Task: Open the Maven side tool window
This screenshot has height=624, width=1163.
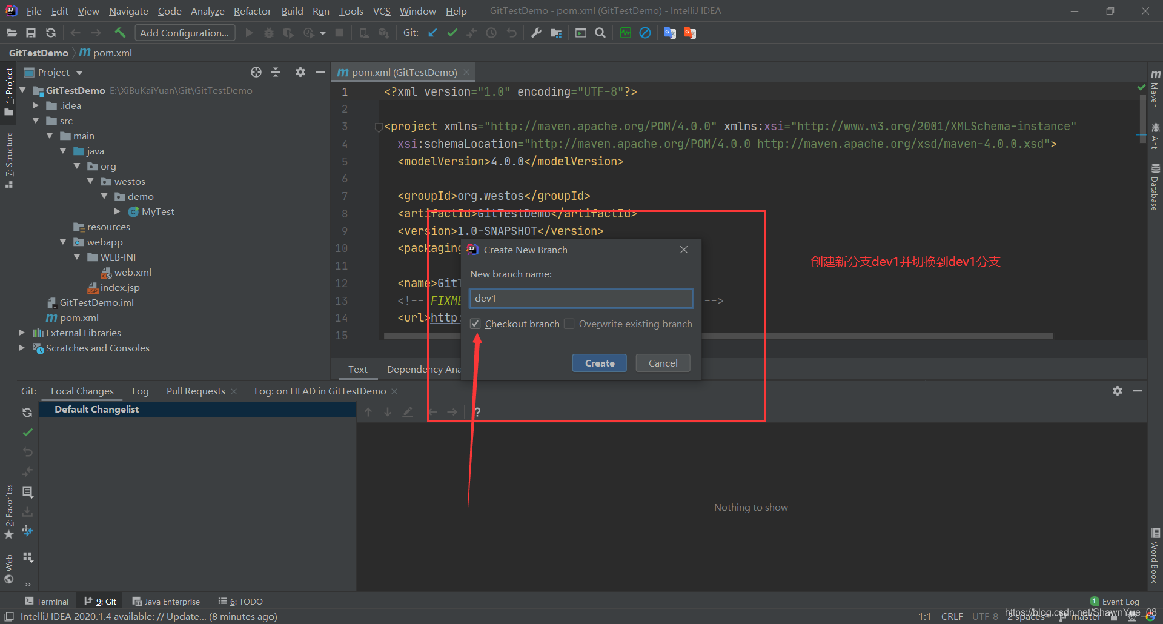Action: point(1155,89)
